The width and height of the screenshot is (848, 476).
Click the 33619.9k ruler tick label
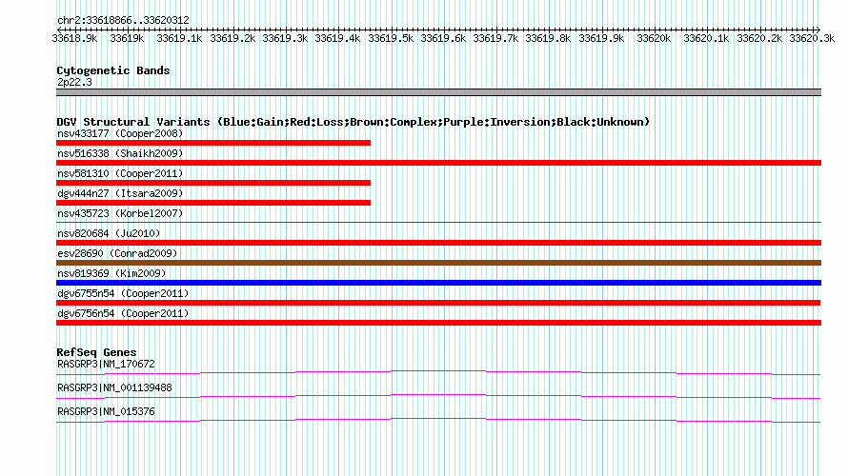click(601, 38)
